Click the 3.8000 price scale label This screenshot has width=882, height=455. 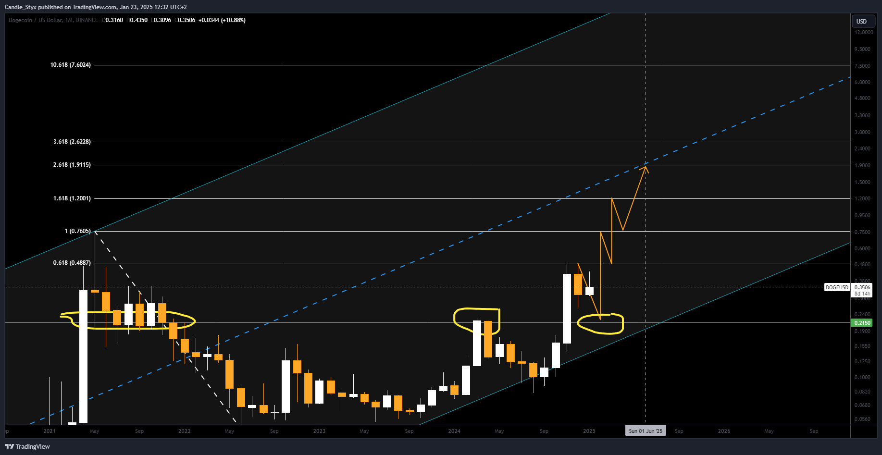(862, 115)
